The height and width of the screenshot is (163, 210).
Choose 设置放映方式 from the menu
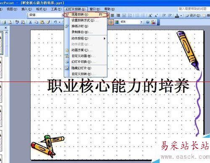tap(86, 20)
